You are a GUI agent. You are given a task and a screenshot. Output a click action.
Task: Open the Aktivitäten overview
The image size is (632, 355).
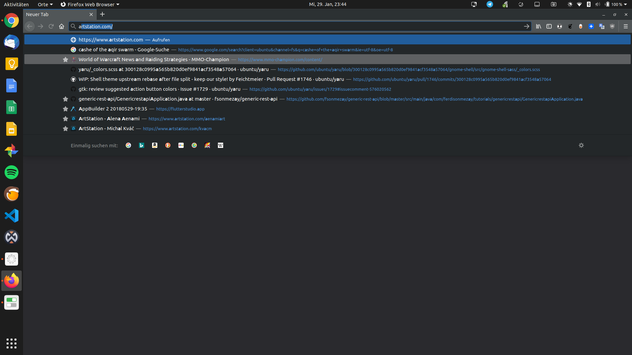[x=16, y=4]
